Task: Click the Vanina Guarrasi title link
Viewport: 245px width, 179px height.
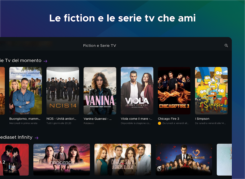Action: pos(98,119)
